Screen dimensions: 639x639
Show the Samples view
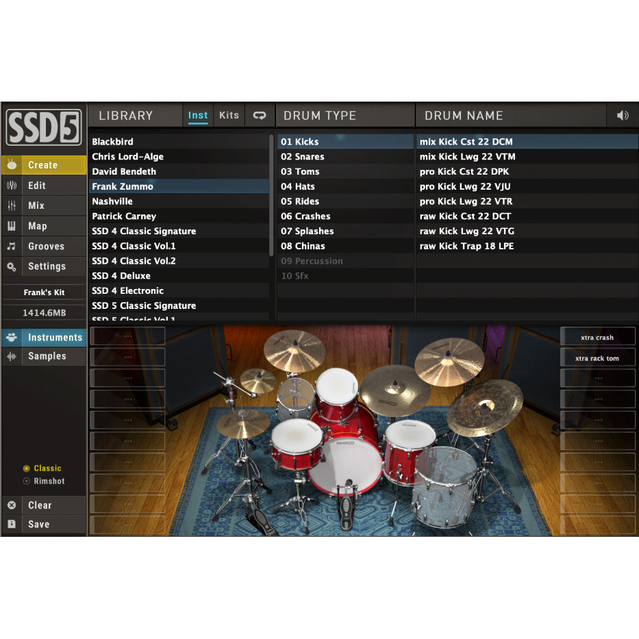click(44, 356)
